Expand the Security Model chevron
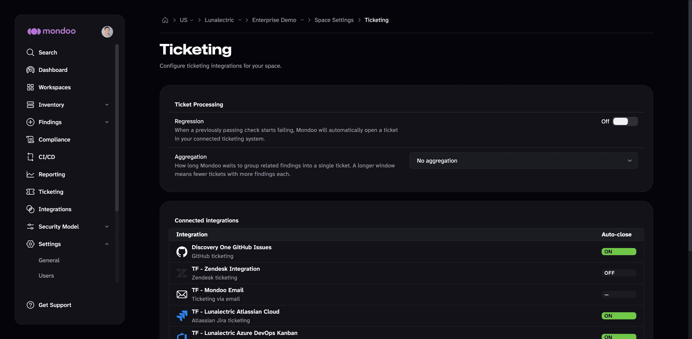This screenshot has width=692, height=339. point(107,227)
